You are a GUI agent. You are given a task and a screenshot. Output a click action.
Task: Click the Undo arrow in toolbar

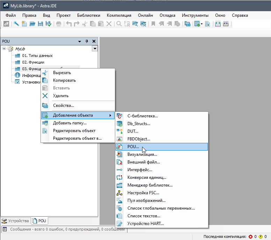69,24
